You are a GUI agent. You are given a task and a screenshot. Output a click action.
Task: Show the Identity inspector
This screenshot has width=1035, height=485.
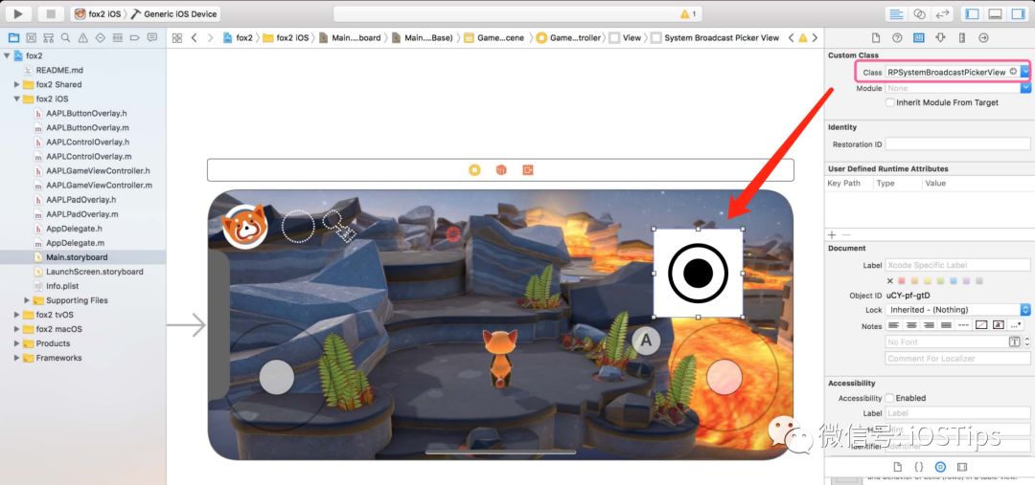(x=919, y=38)
